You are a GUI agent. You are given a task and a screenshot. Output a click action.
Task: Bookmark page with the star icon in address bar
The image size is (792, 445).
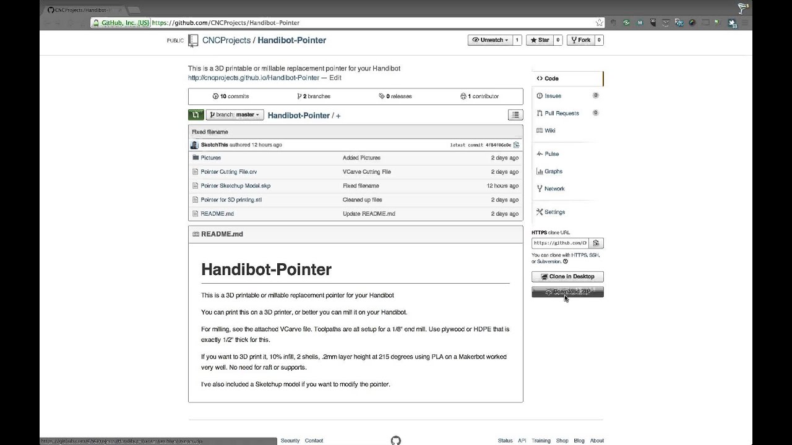[599, 23]
